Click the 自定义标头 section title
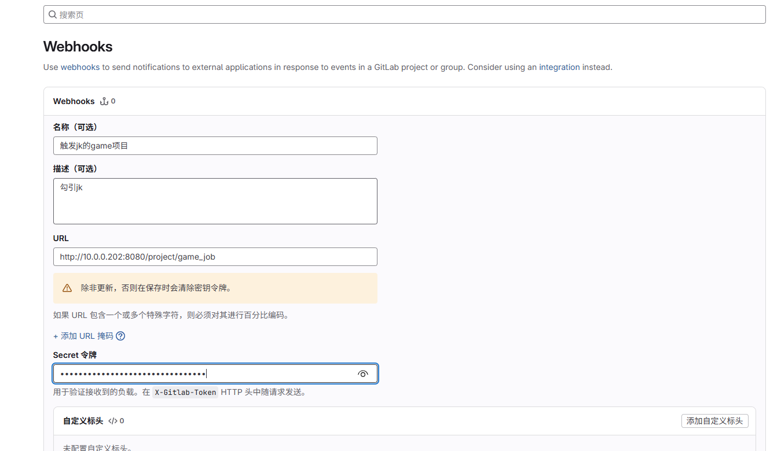 83,421
